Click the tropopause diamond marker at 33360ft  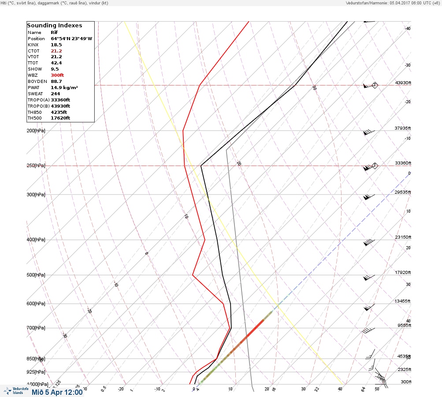pyautogui.click(x=375, y=165)
